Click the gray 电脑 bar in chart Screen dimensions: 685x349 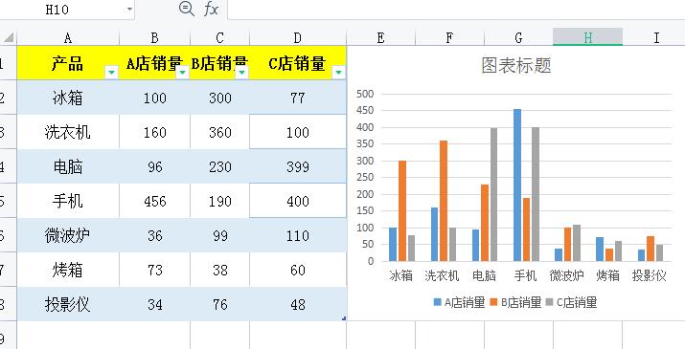tap(493, 194)
